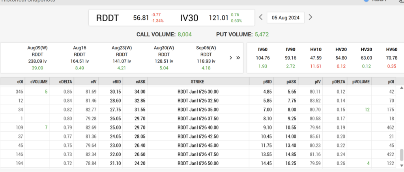Click scrollbar down arrow in options table

tap(401, 165)
